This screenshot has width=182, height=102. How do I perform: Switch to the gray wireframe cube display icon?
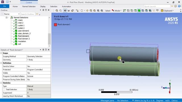[69, 11]
